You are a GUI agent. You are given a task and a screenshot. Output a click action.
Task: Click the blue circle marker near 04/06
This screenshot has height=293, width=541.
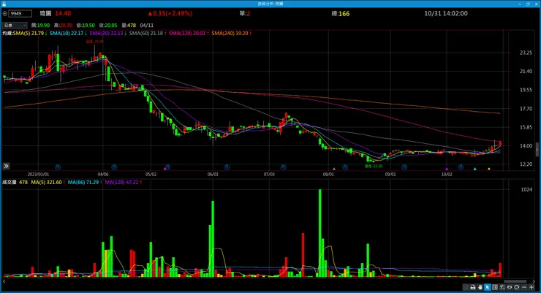(114, 167)
